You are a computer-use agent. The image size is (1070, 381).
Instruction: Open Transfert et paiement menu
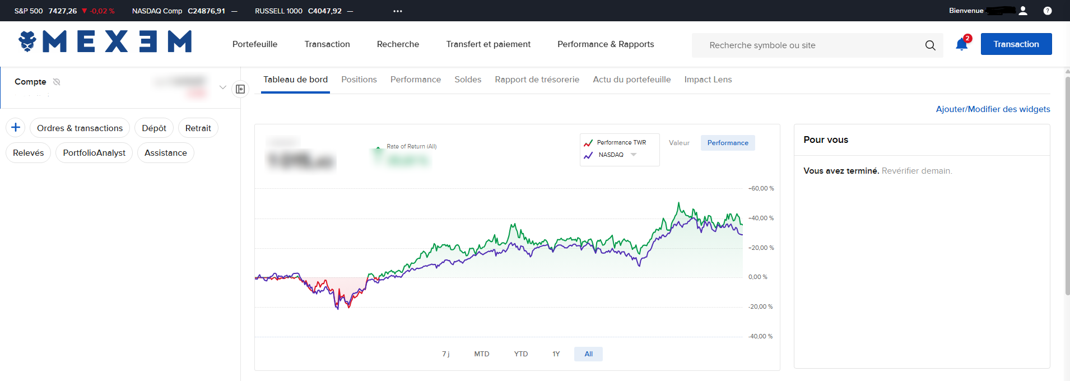pyautogui.click(x=489, y=44)
